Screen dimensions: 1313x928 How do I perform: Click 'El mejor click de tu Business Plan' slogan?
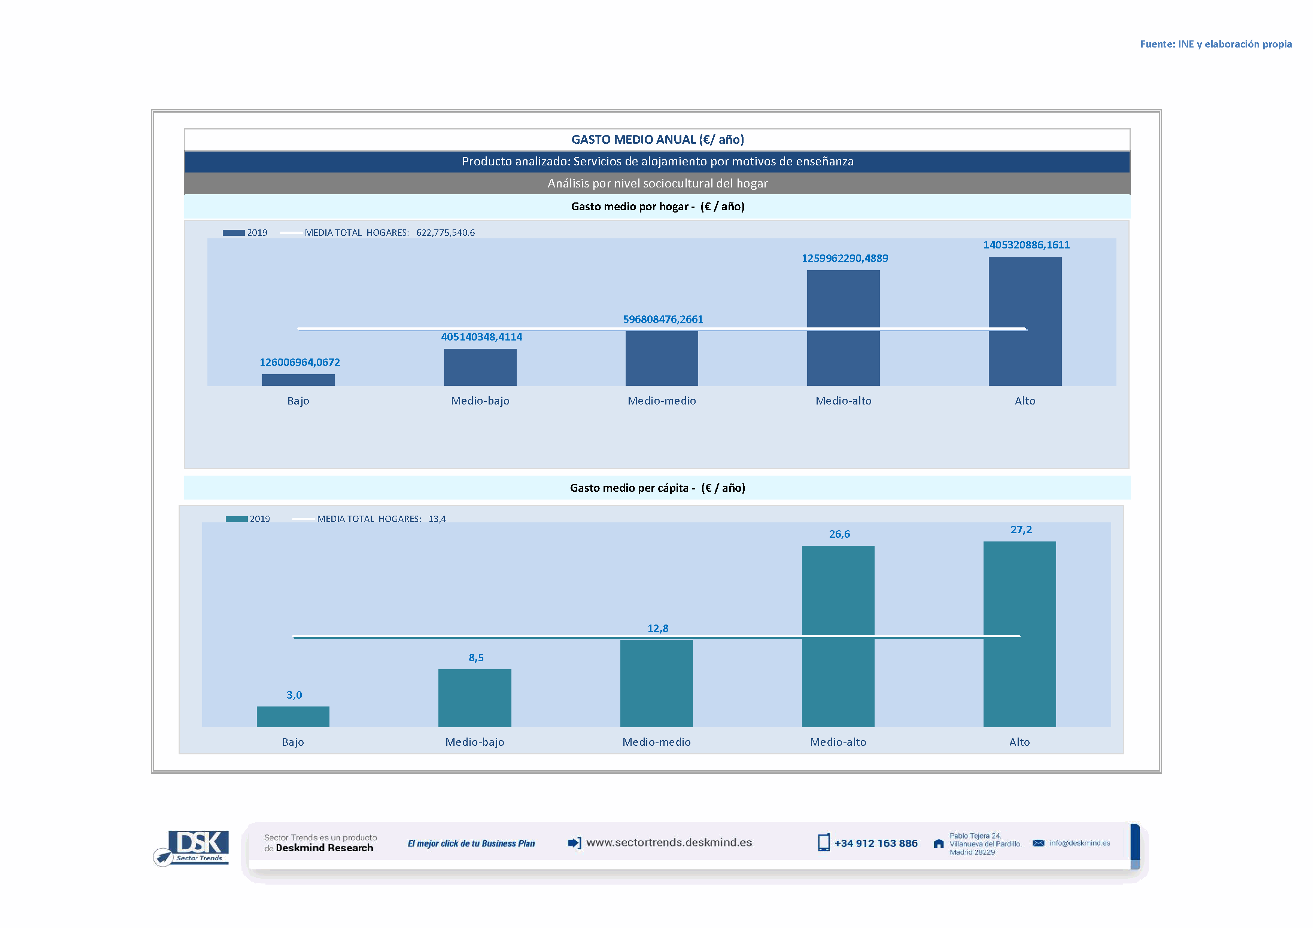click(471, 843)
